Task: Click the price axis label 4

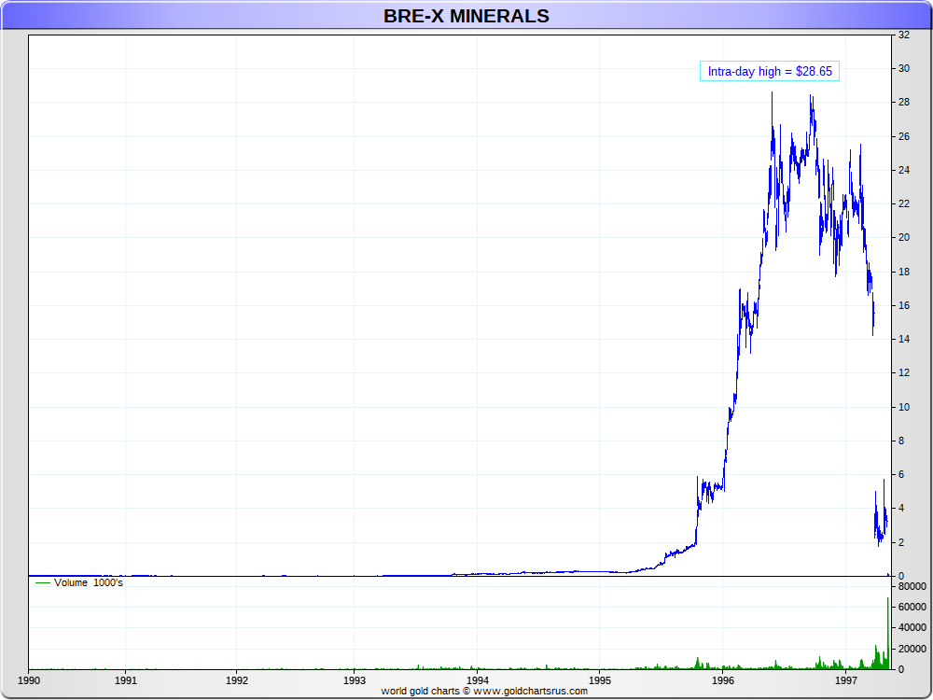Action: [901, 509]
